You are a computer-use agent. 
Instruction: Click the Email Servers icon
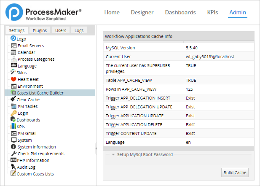(14, 46)
